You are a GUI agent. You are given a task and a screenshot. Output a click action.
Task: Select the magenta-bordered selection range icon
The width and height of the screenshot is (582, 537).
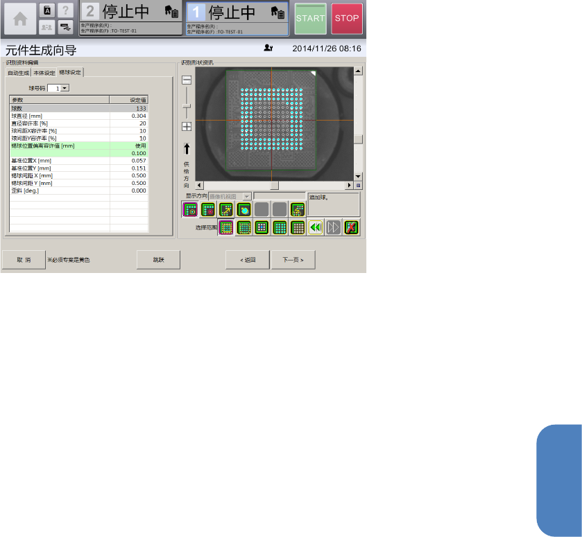coord(225,227)
